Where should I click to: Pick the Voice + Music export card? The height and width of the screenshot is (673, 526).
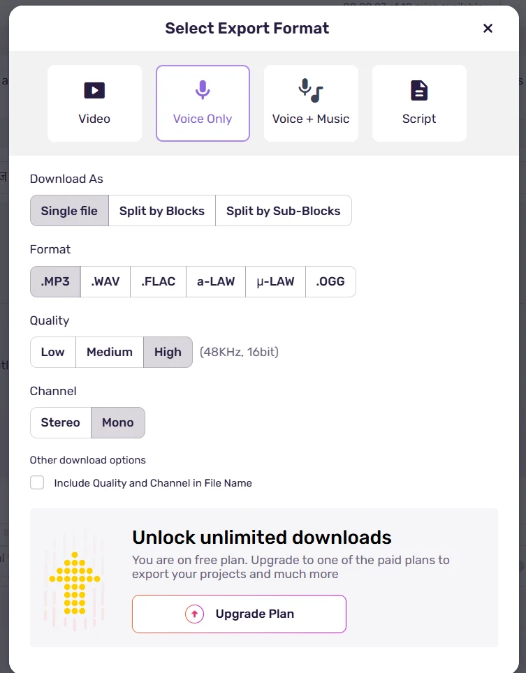point(311,103)
